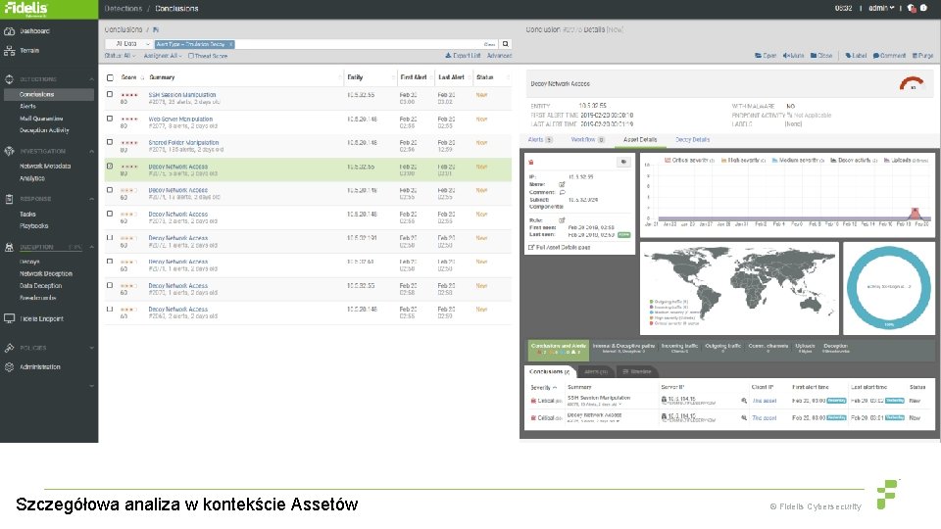The height and width of the screenshot is (529, 941).
Task: Open the Alerts item in sidebar
Action: point(27,106)
